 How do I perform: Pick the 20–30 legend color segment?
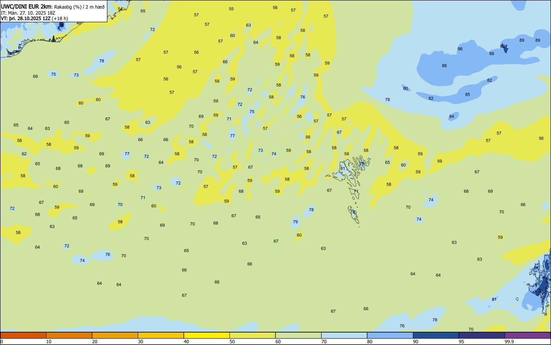[115, 335]
